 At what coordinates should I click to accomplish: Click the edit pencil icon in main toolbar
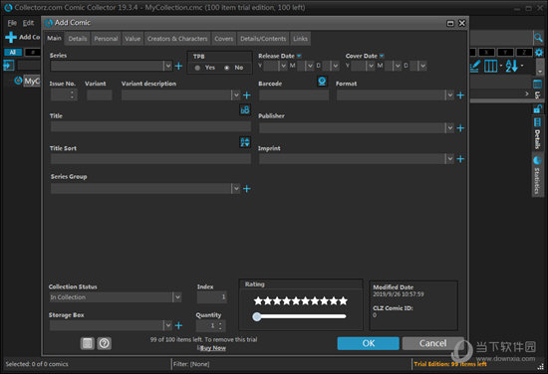(474, 66)
